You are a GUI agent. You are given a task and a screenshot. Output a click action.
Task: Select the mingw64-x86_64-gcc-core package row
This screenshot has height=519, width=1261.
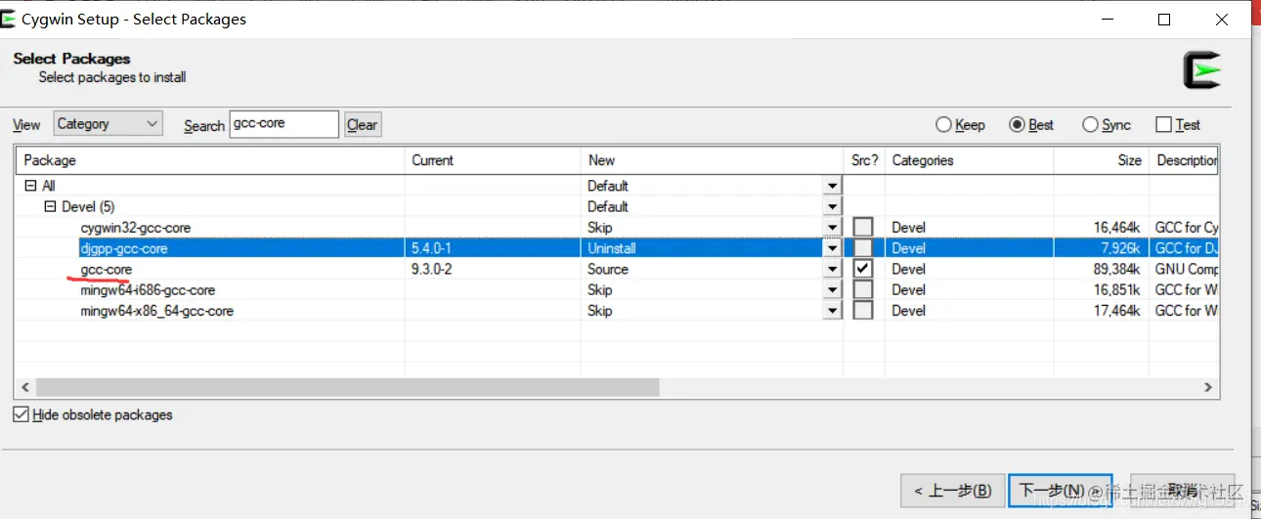pyautogui.click(x=617, y=311)
